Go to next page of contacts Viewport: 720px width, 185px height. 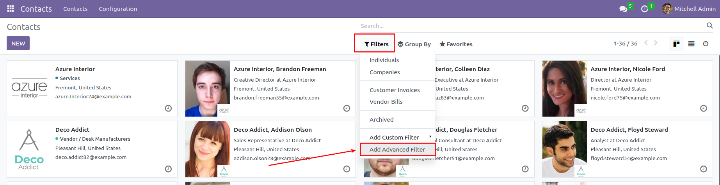coord(656,43)
